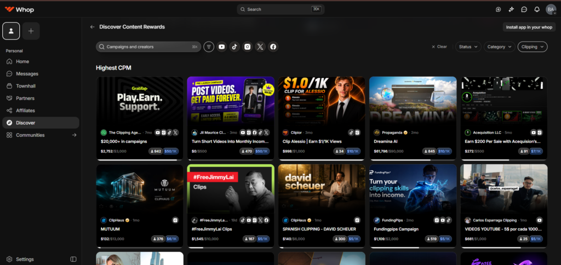Open the notifications bell
Screen dimensions: 561x265
[537, 9]
